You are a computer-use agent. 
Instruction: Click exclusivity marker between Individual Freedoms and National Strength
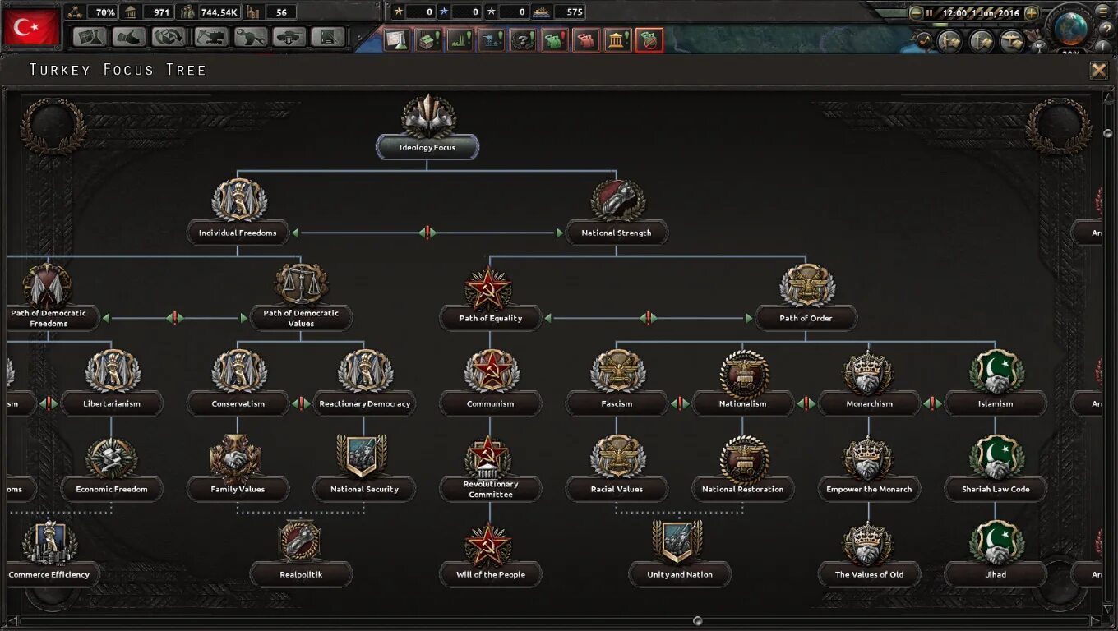coord(427,233)
